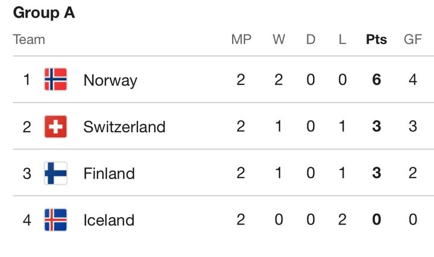Image resolution: width=434 pixels, height=257 pixels.
Task: Click Norway's goals for value 4
Action: tap(413, 80)
